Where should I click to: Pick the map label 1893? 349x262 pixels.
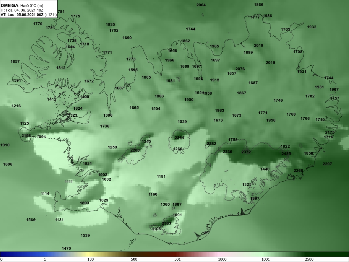[84, 203]
